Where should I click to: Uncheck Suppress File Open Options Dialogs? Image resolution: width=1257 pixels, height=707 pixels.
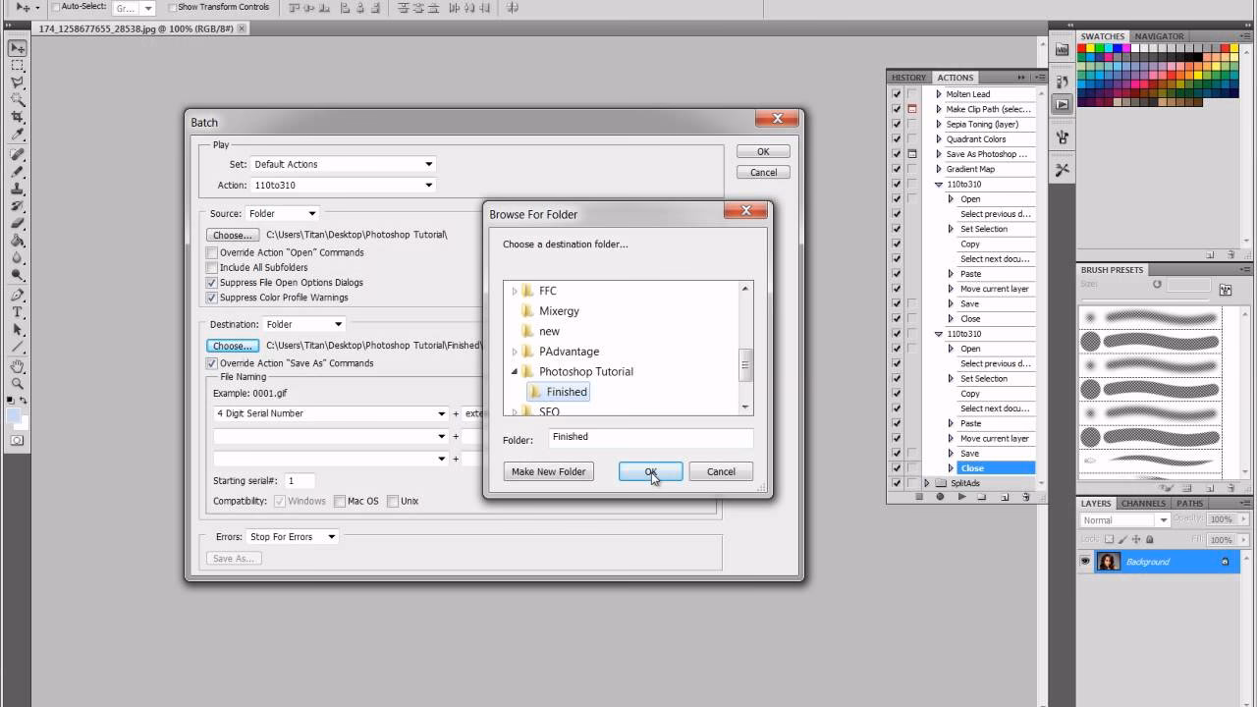211,284
